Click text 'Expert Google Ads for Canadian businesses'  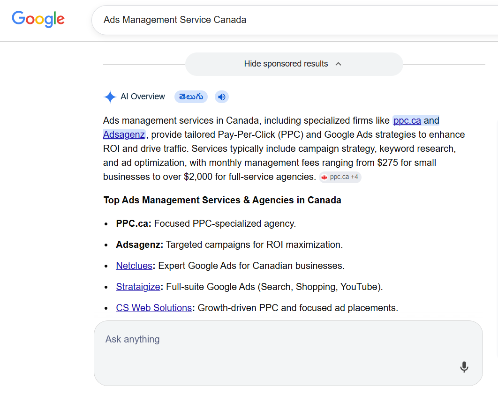pyautogui.click(x=251, y=266)
